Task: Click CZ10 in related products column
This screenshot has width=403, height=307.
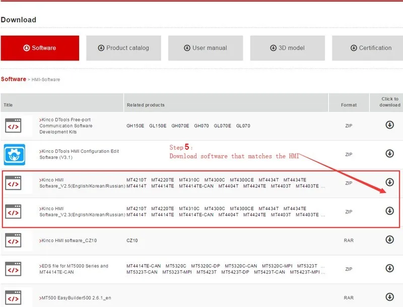Action: 132,241
